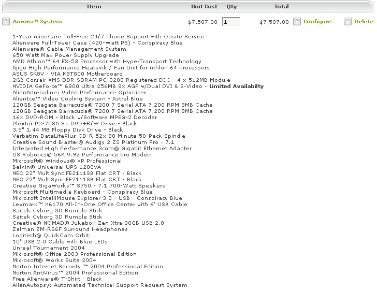The width and height of the screenshot is (377, 290).
Task: Click the Item column header
Action: click(x=94, y=7)
